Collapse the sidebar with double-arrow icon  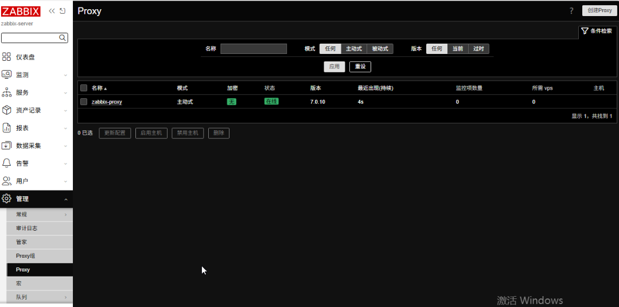(x=52, y=11)
